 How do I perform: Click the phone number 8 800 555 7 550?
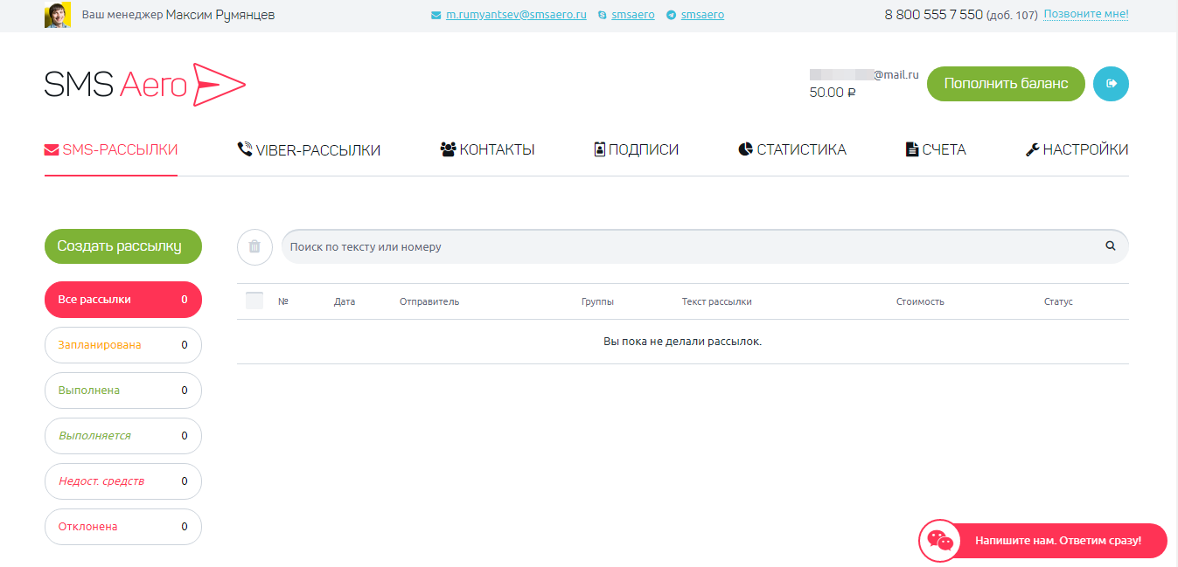933,15
